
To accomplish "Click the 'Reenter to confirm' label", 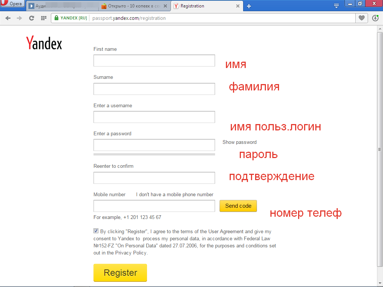I will (x=113, y=166).
